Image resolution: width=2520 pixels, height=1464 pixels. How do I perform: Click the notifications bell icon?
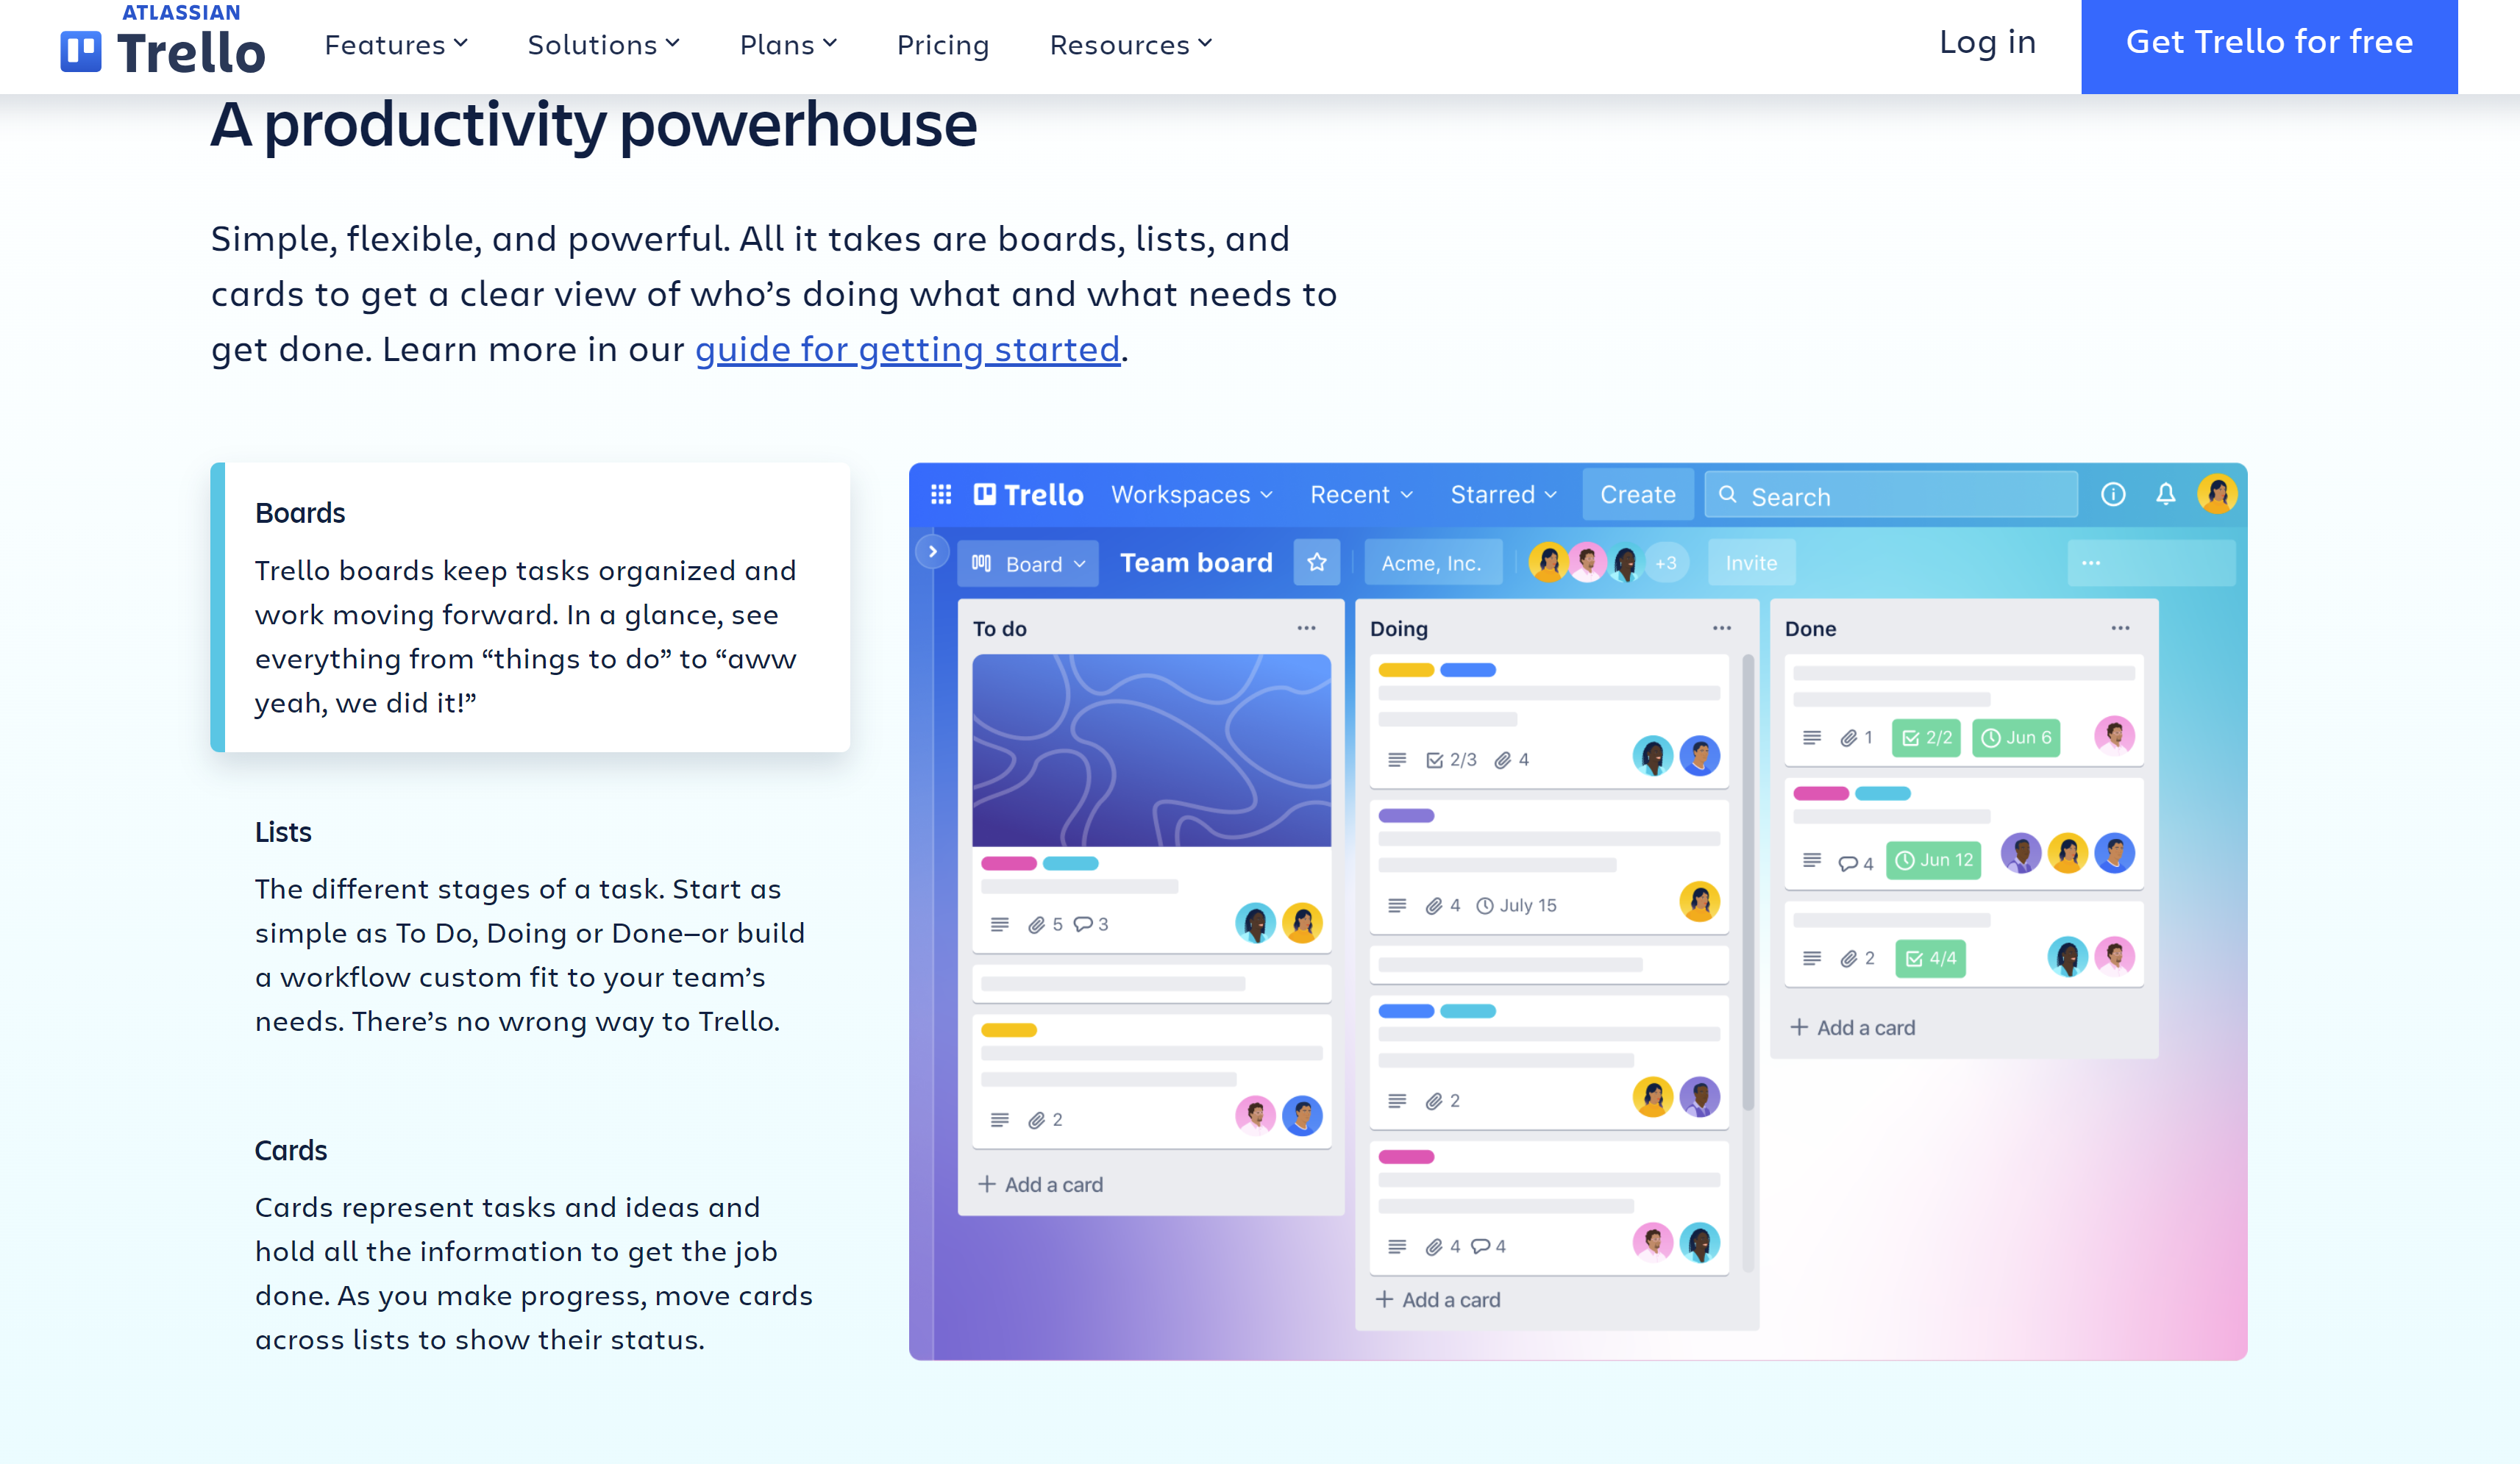[2168, 495]
